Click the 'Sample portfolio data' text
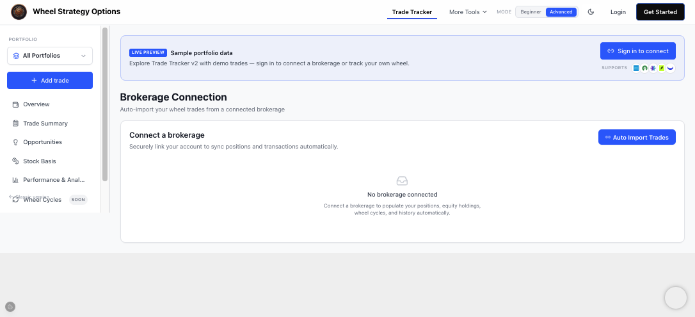The height and width of the screenshot is (317, 695). pos(202,53)
